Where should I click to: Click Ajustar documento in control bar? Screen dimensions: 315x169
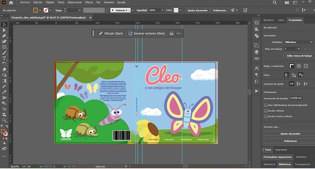point(197,10)
